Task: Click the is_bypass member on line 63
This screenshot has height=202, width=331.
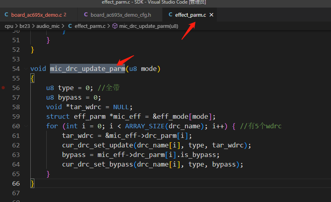Action: click(198, 155)
